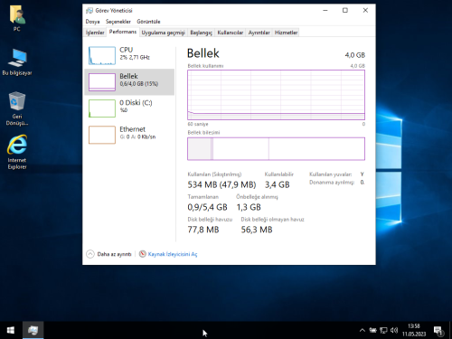Screen dimensions: 452x339
Task: Click the CPU label in sidebar
Action: click(126, 50)
